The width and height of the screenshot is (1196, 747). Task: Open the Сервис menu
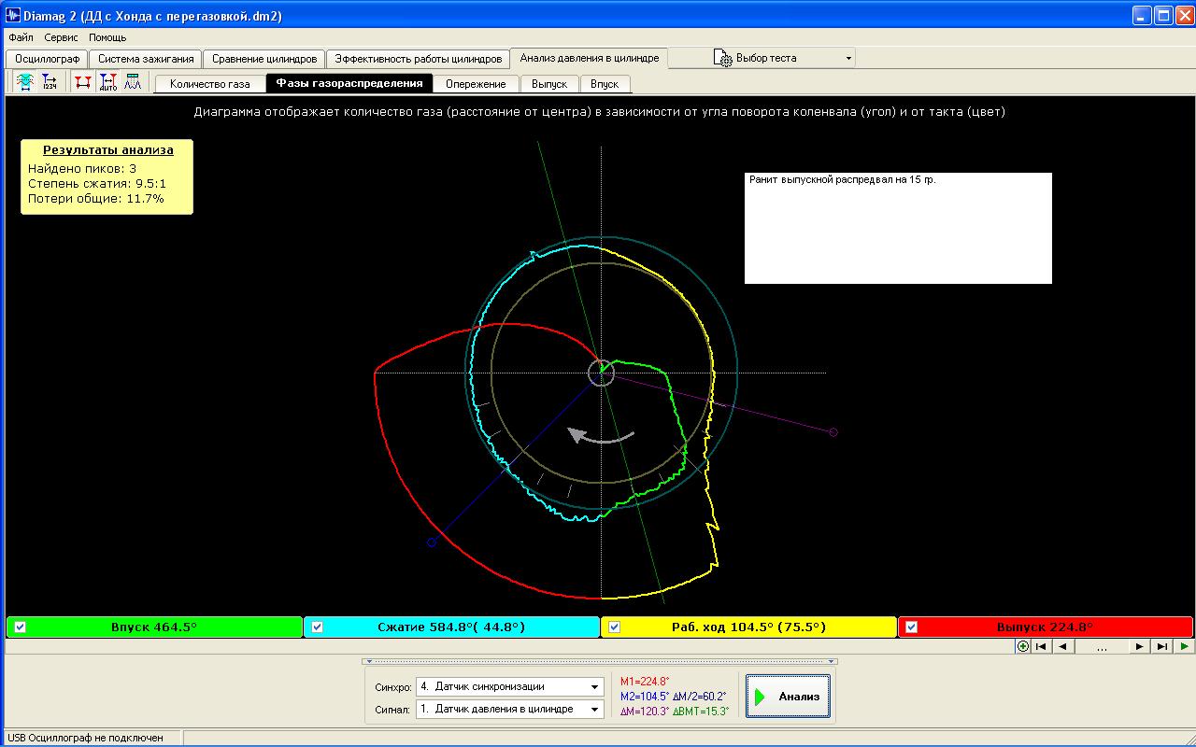click(x=62, y=37)
